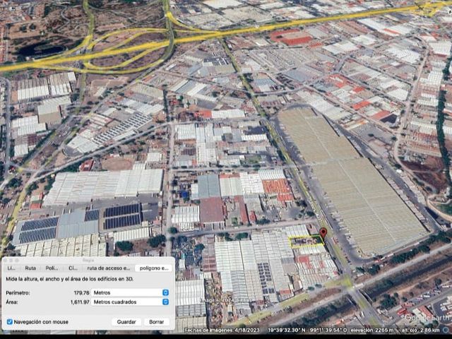
Task: Open the Área units dropdown (Metros cuadrados)
Action: pos(130,302)
